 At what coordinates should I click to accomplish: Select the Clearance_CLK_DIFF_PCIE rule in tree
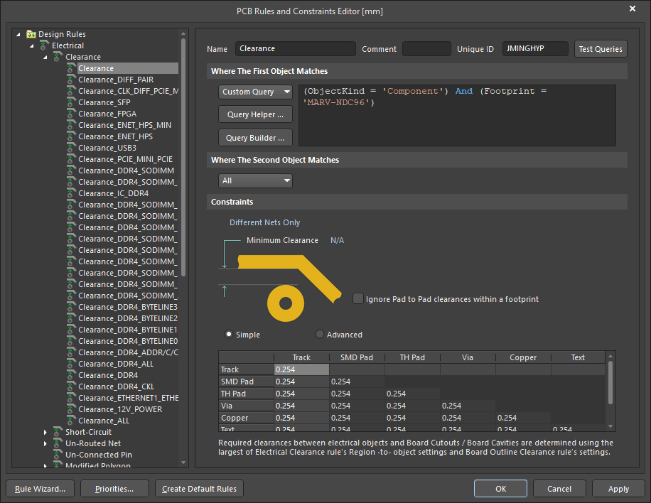click(129, 91)
